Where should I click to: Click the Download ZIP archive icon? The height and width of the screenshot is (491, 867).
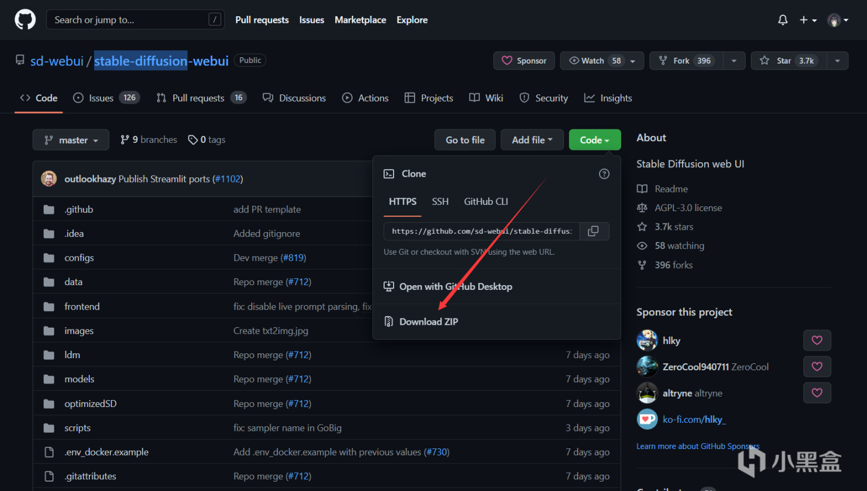tap(389, 321)
